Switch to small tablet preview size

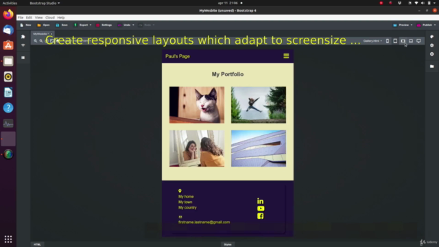[395, 41]
